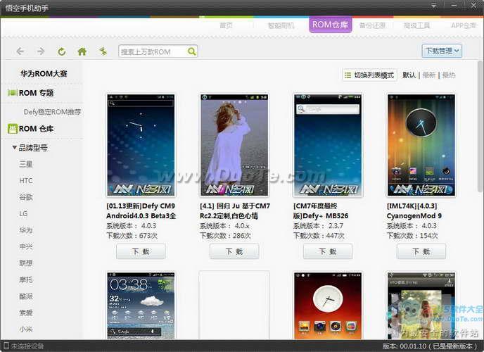The image size is (484, 352).
Task: Sort ROMs by 最新
Action: pyautogui.click(x=428, y=75)
